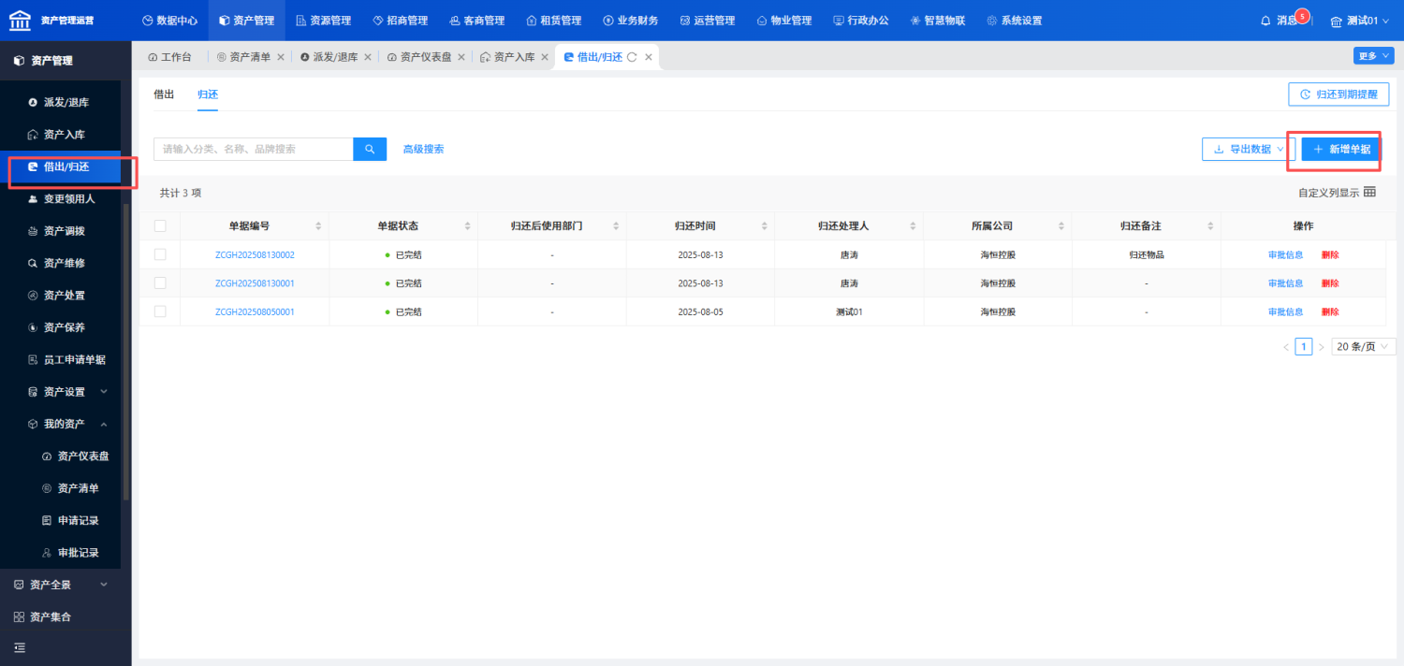The height and width of the screenshot is (666, 1404).
Task: Switch to 工作台 tab
Action: [169, 57]
